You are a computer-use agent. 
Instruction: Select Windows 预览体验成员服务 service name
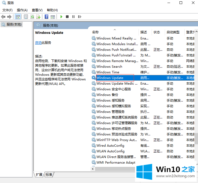click(x=117, y=134)
